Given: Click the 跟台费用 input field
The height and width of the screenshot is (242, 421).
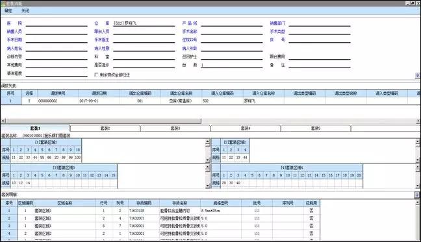Looking at the screenshot, I should click(320, 56).
